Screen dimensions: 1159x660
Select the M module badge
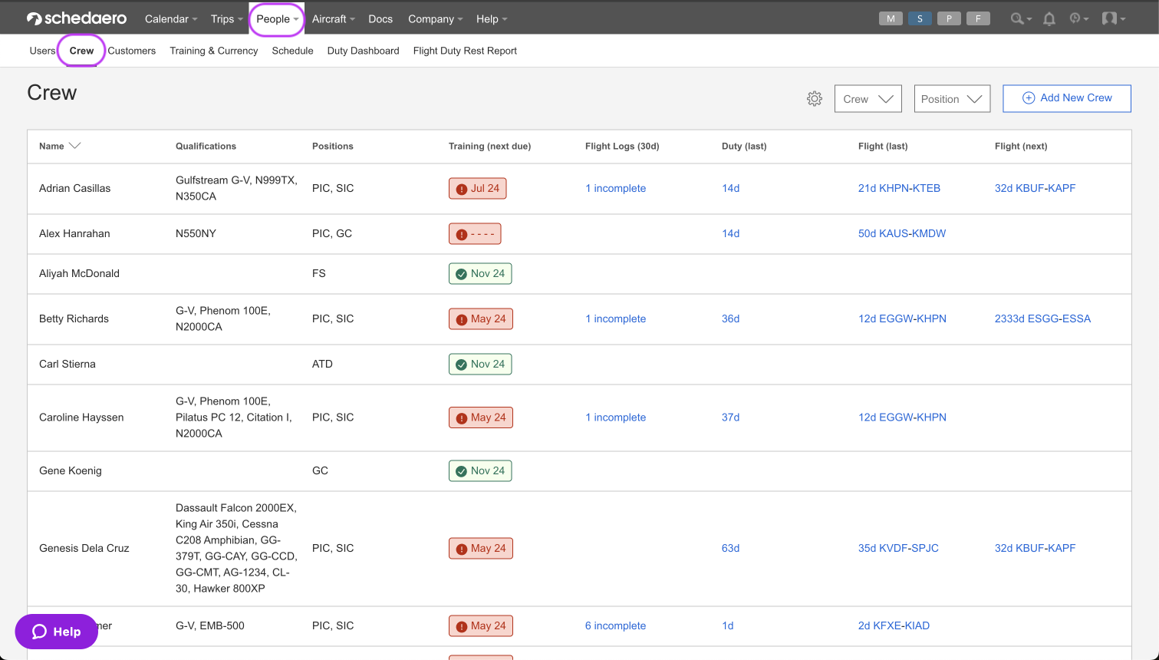pyautogui.click(x=891, y=18)
